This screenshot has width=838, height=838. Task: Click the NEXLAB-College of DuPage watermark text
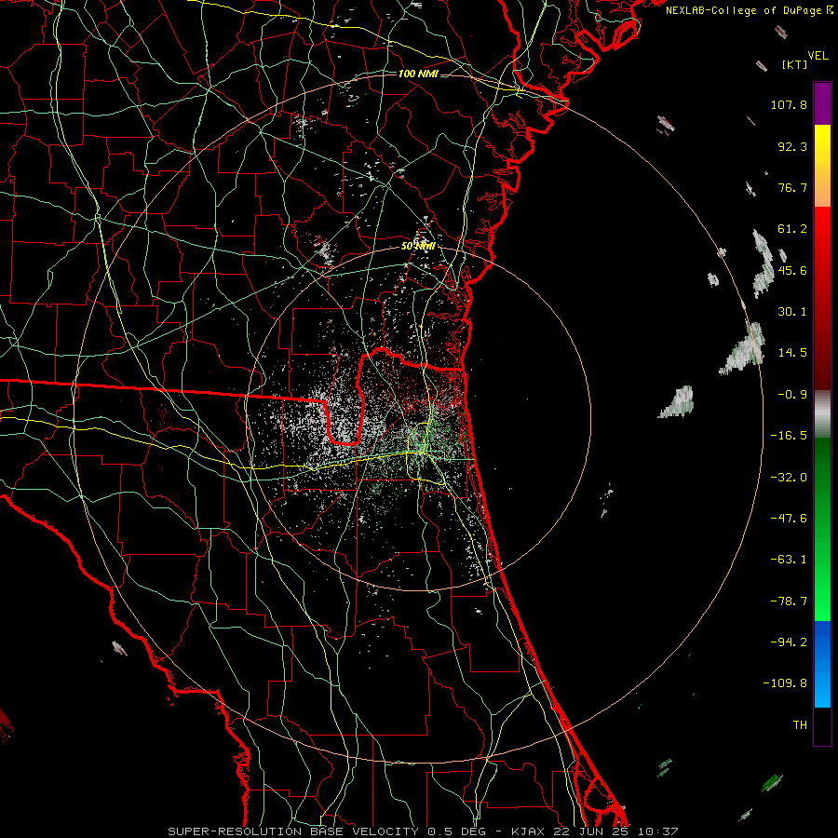click(750, 10)
